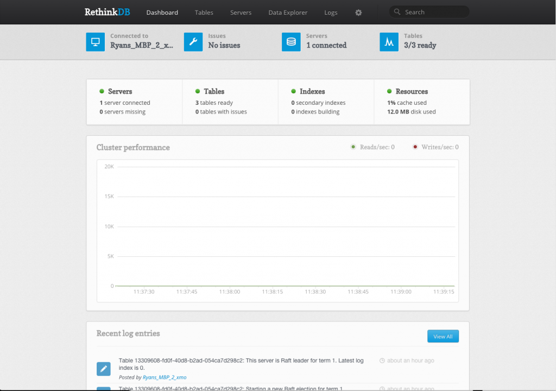Screen dimensions: 556x391
Task: Toggle the Reads/sec green legend marker
Action: (353, 147)
